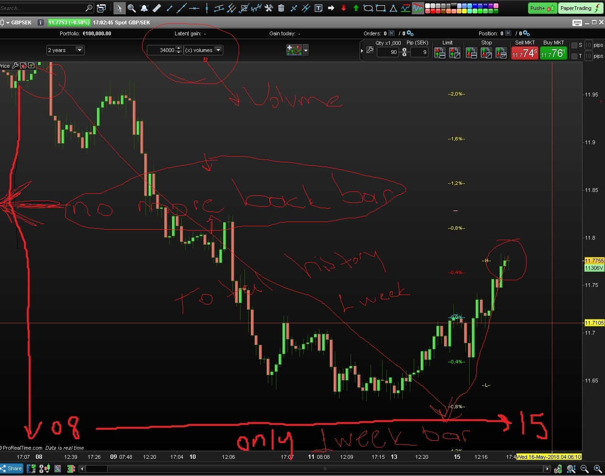The image size is (605, 476).
Task: Expand the add indicator dropdown arrow
Action: (306, 50)
